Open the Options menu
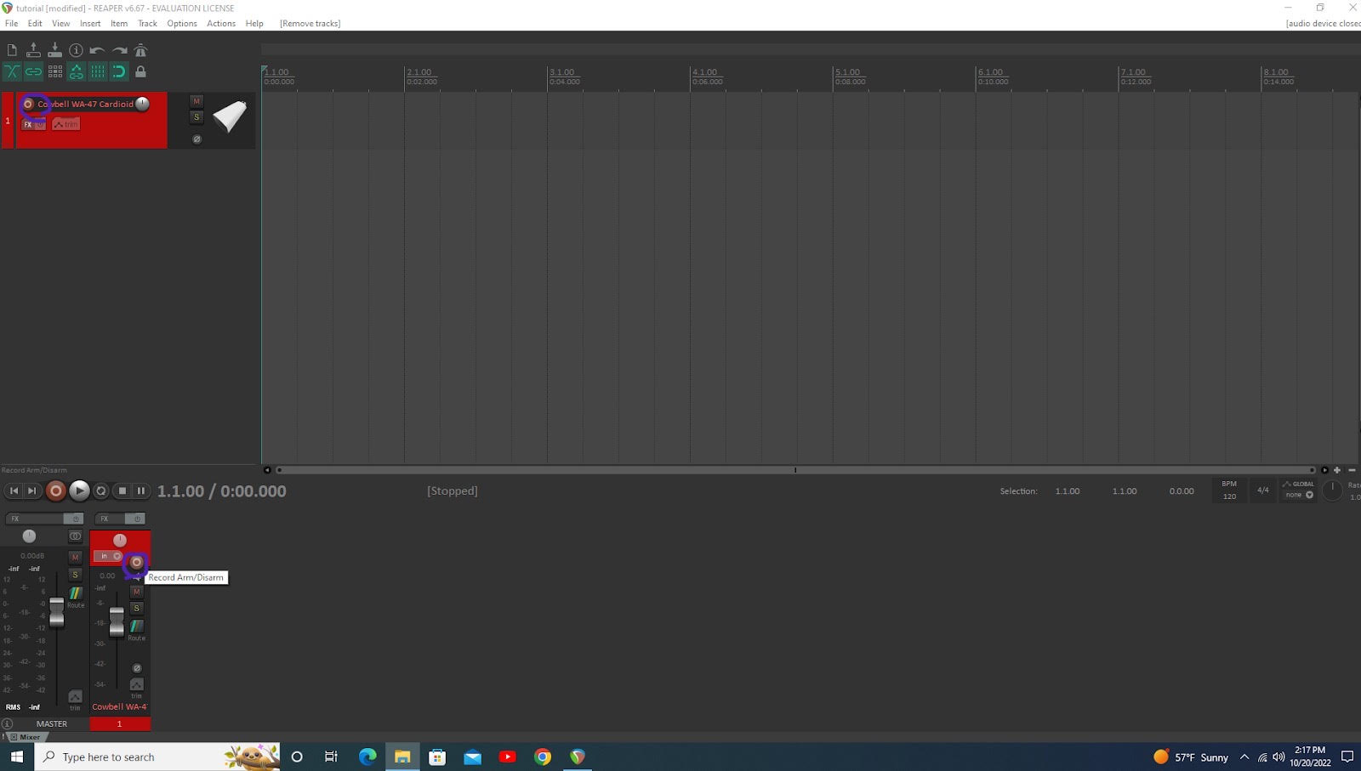1361x771 pixels. [182, 23]
